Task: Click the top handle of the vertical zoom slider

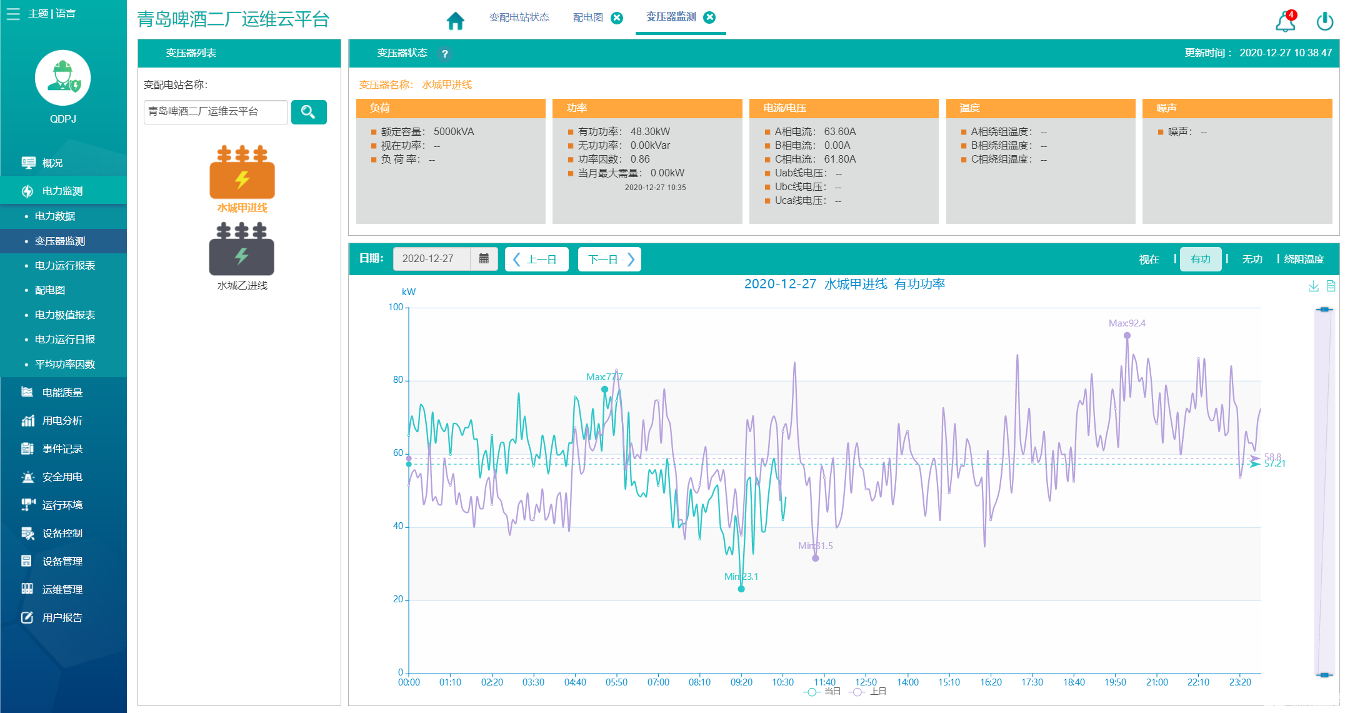Action: click(x=1324, y=310)
